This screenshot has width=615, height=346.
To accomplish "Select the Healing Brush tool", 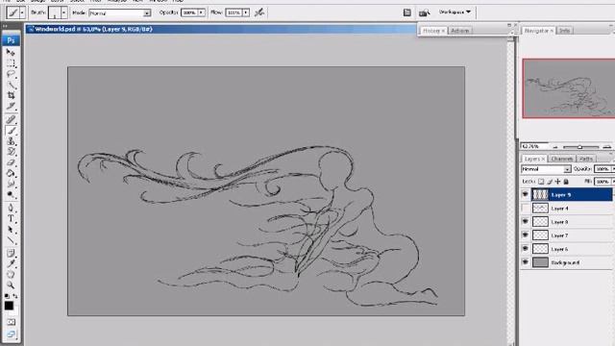I will point(11,119).
